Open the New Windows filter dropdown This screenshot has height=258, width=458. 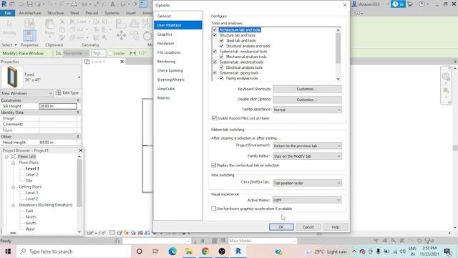(26, 93)
